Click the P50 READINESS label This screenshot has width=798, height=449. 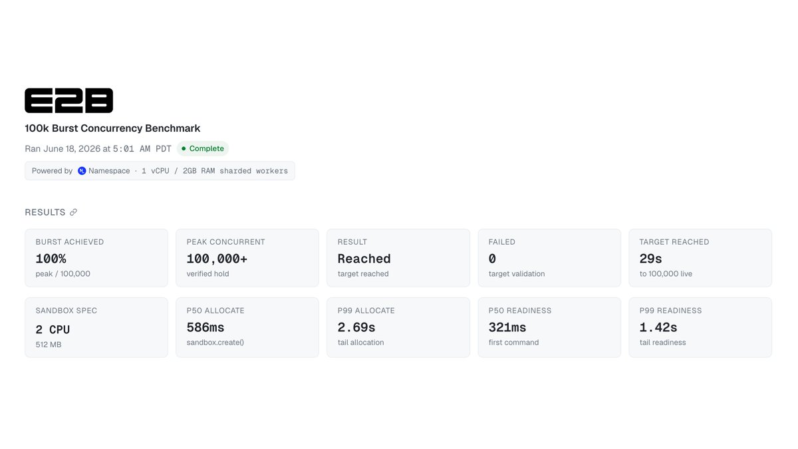tap(520, 311)
